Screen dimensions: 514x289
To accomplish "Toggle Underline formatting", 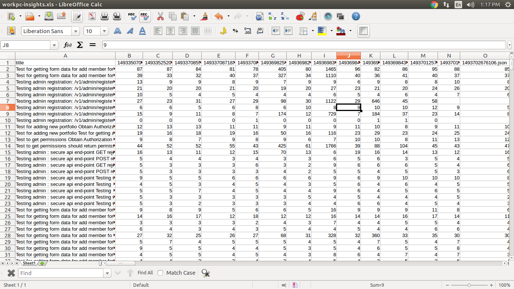I will [x=143, y=31].
